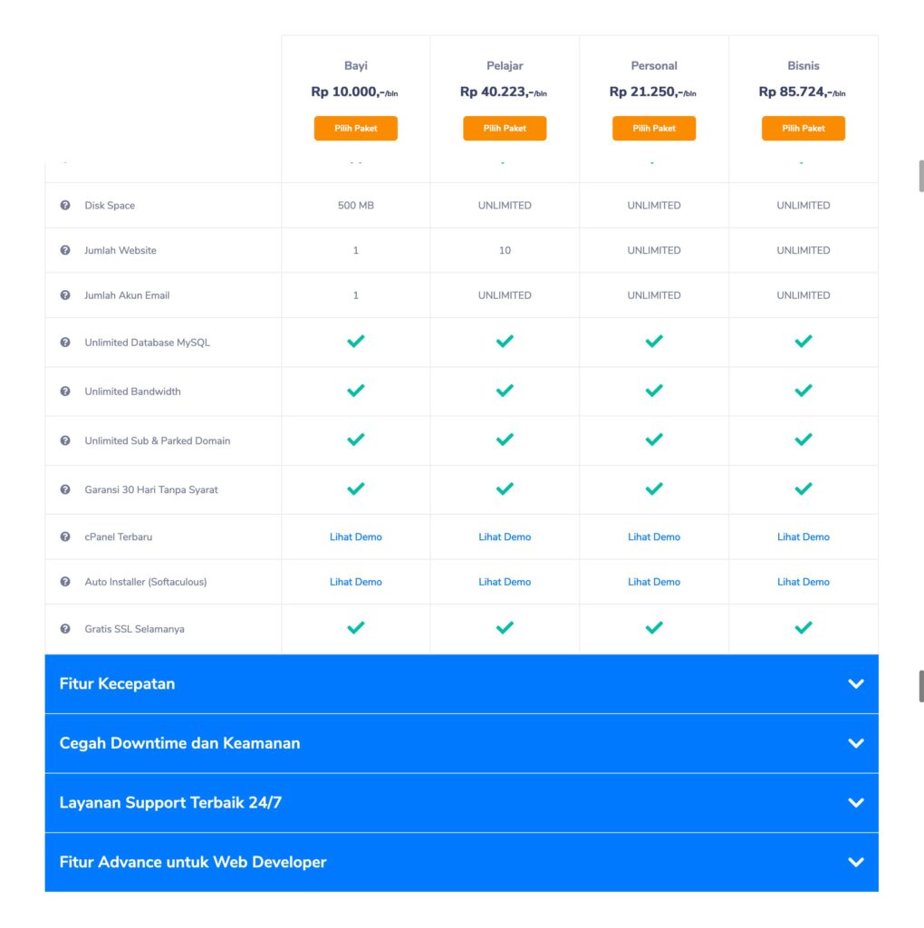Click Personal checkmark for Garansi 30 Hari
This screenshot has width=924, height=928.
click(x=654, y=488)
